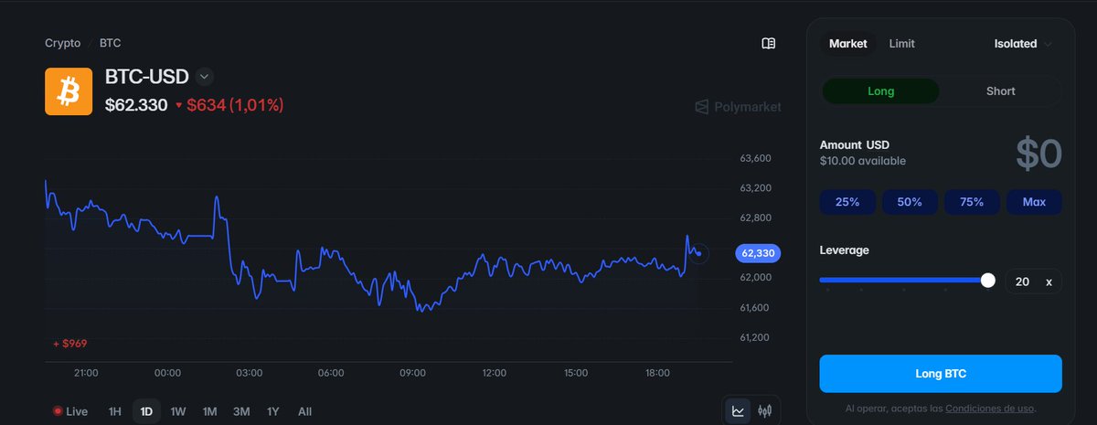The height and width of the screenshot is (425, 1097).
Task: Click the + $969 label on chart
Action: (69, 343)
